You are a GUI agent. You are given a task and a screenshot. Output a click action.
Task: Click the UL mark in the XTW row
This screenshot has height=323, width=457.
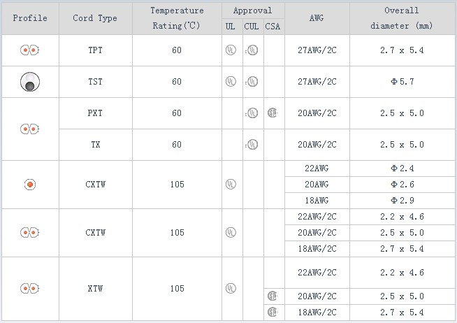(x=231, y=288)
